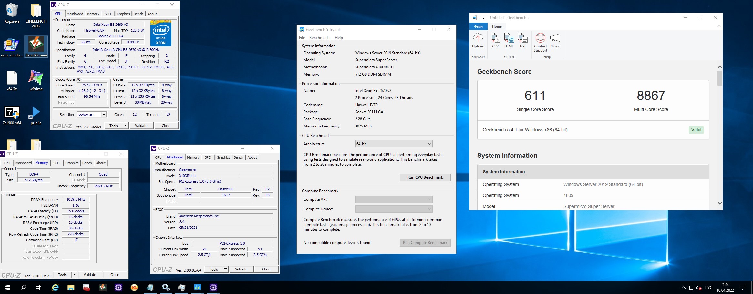Open the Recycle Bin (Корзина) desktop icon

pos(12,14)
